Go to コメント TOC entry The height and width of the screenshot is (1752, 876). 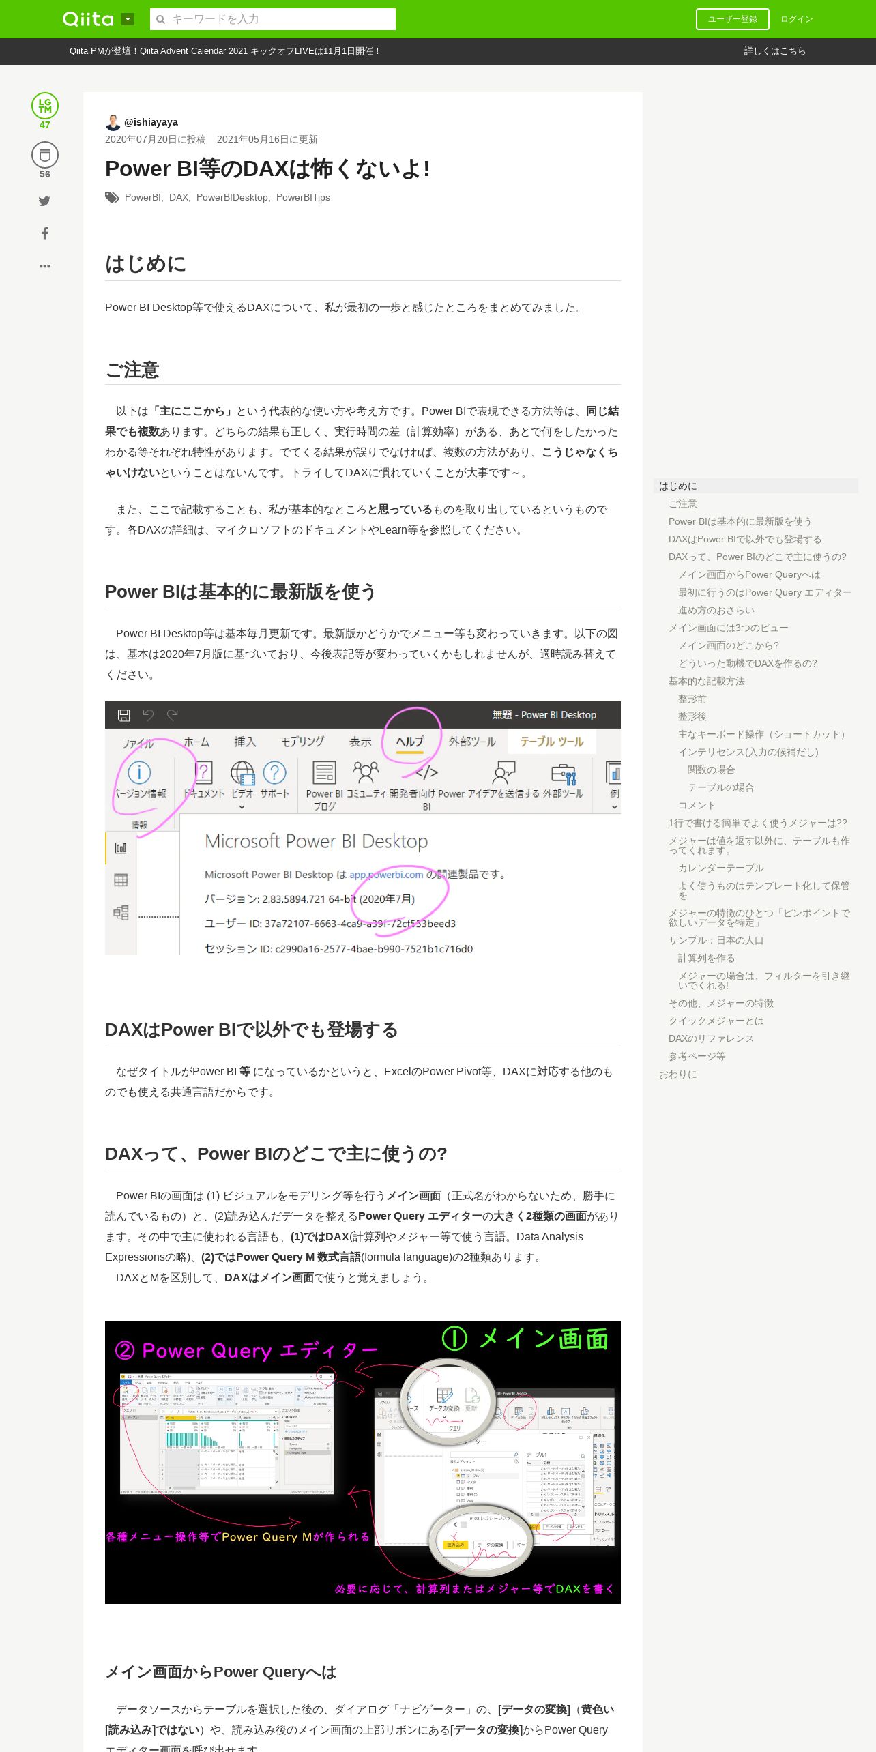pos(697,805)
